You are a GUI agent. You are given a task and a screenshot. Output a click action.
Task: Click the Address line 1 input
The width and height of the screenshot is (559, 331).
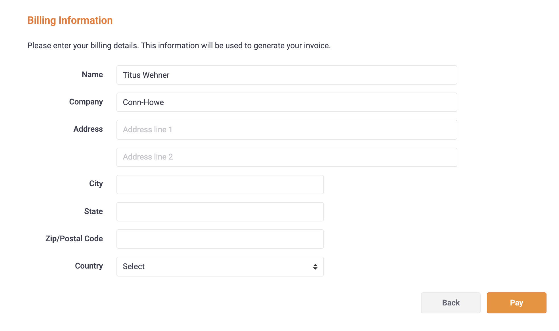point(287,130)
